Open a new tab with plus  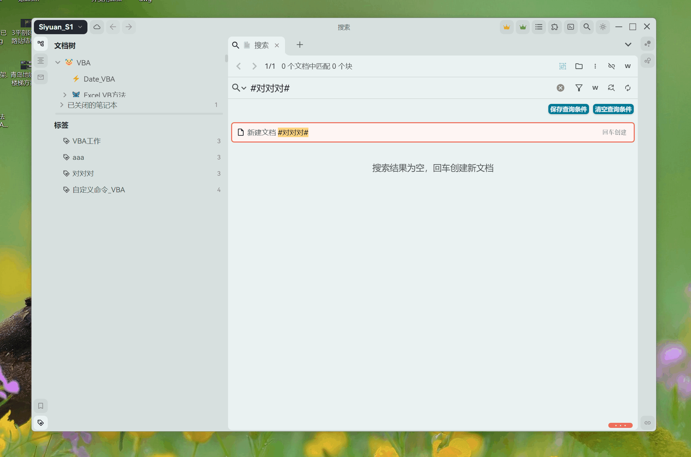[300, 45]
